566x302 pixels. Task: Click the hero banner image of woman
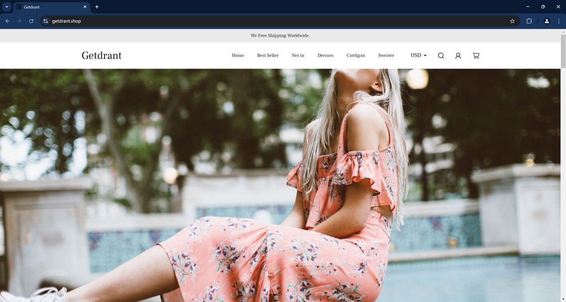point(280,185)
